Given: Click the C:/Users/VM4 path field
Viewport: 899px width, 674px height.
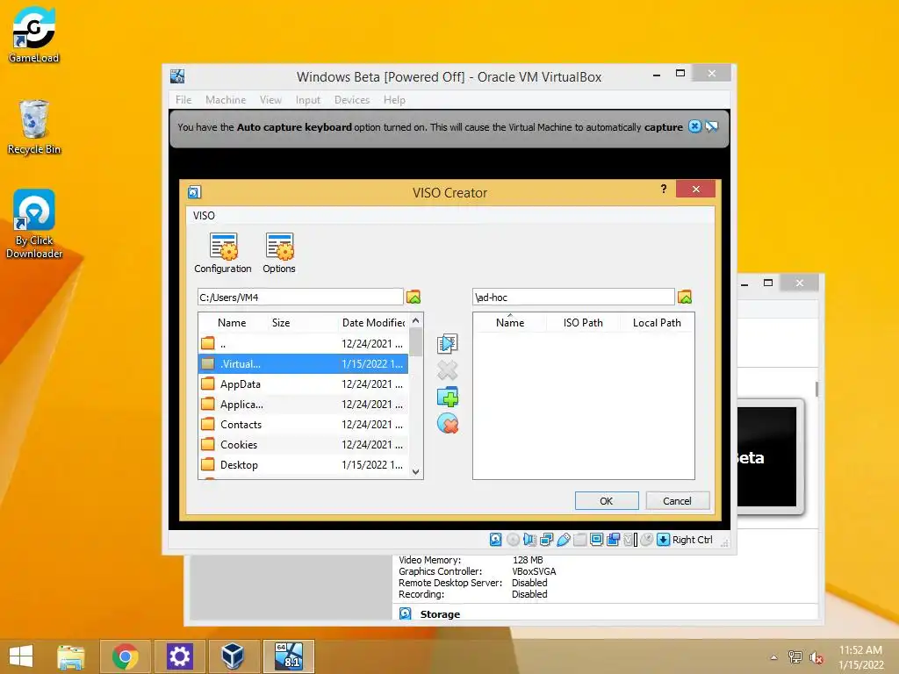Looking at the screenshot, I should pos(300,297).
